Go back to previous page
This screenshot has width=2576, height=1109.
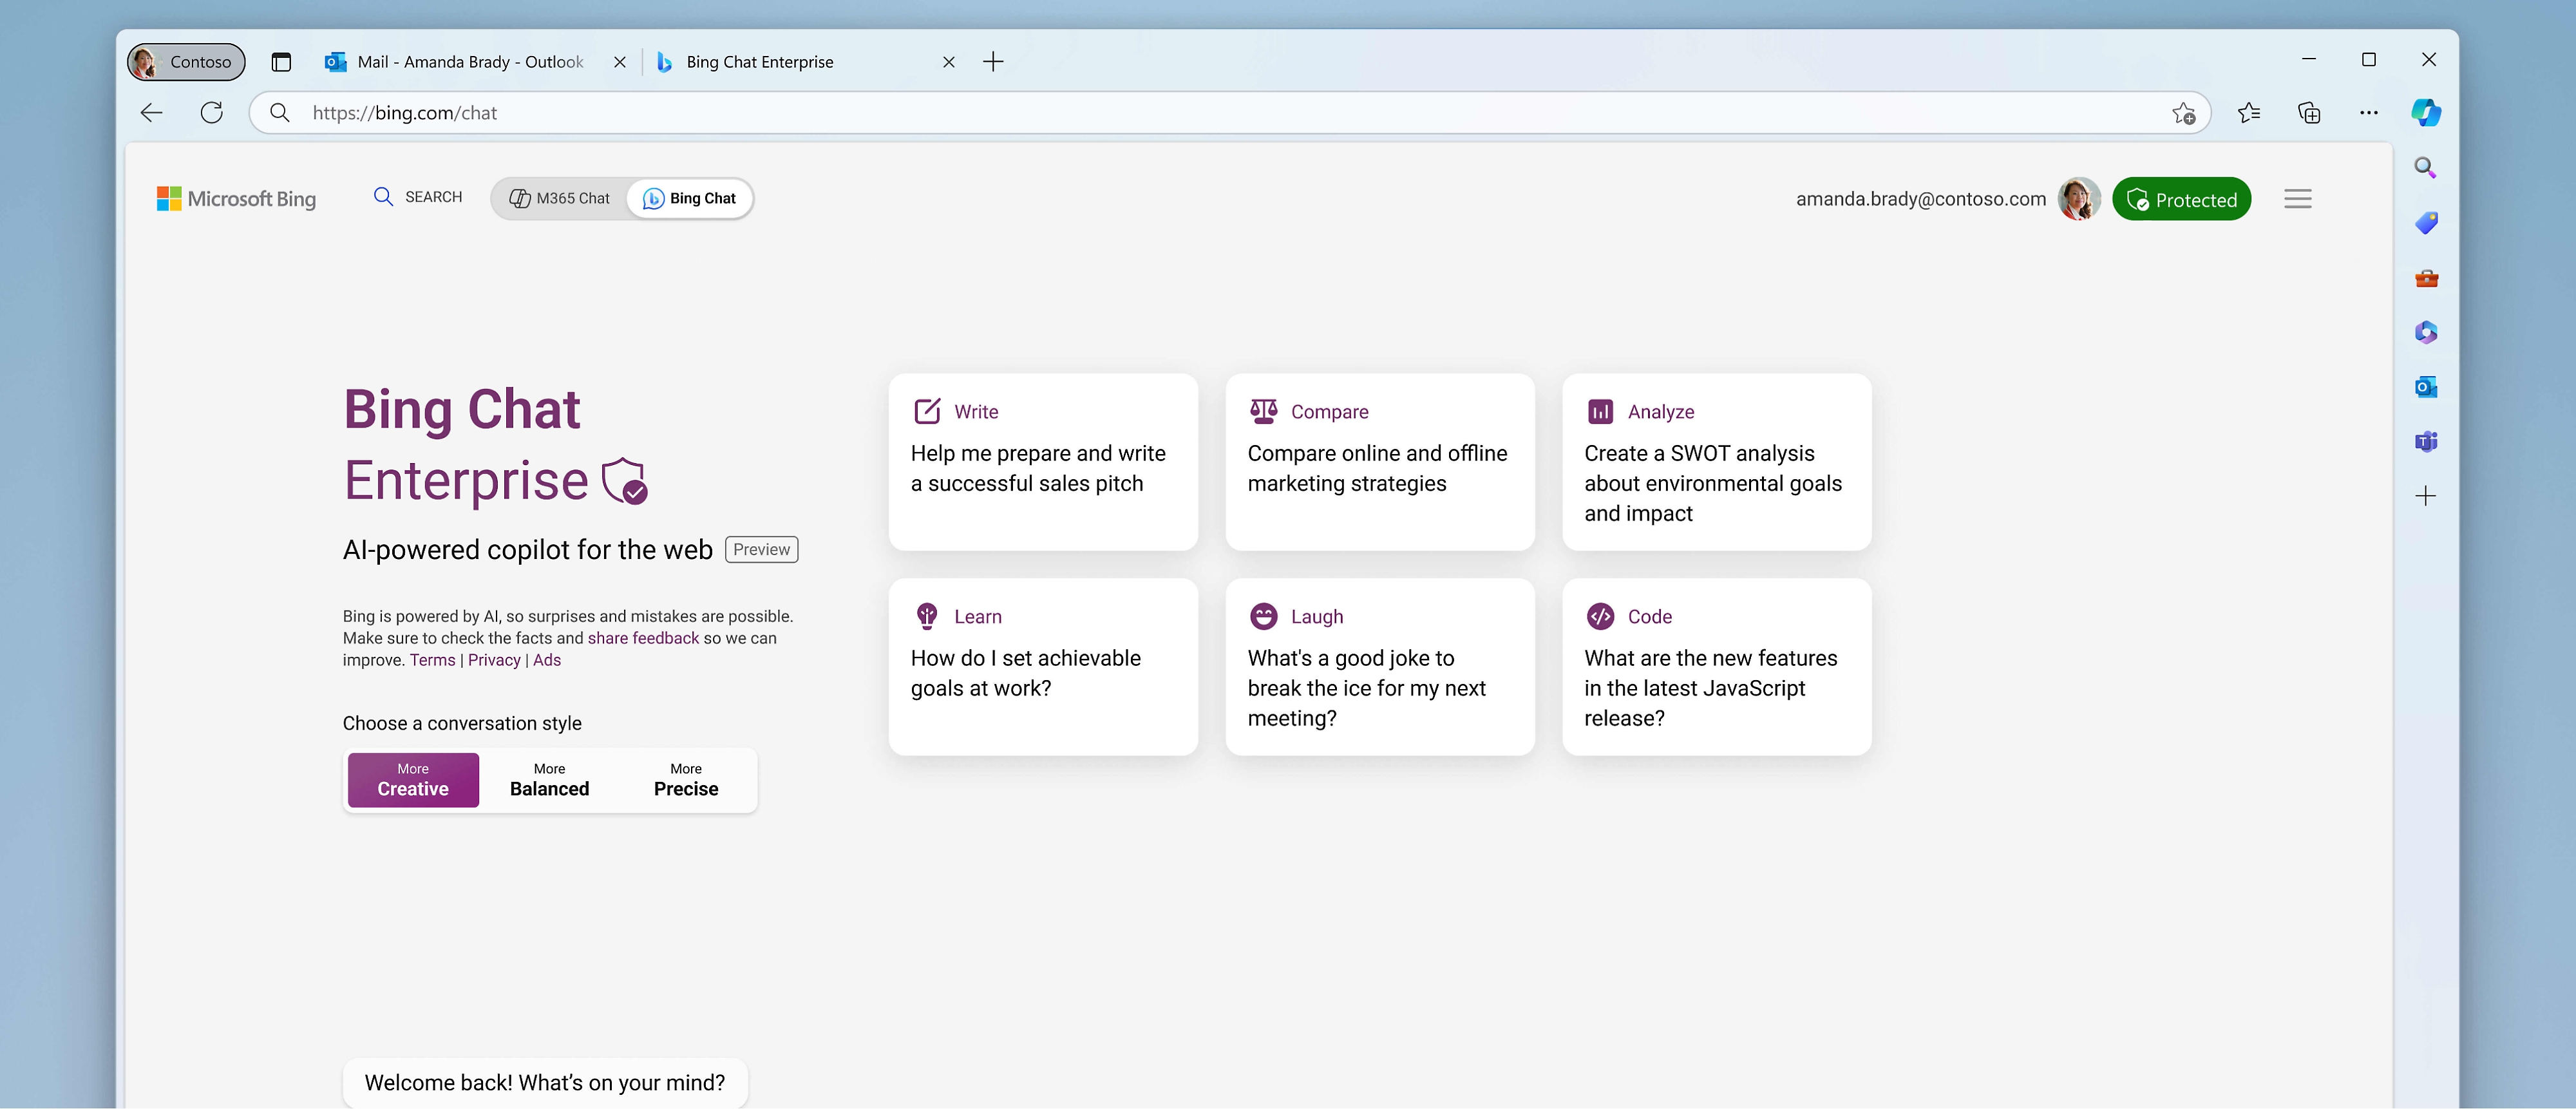(152, 113)
